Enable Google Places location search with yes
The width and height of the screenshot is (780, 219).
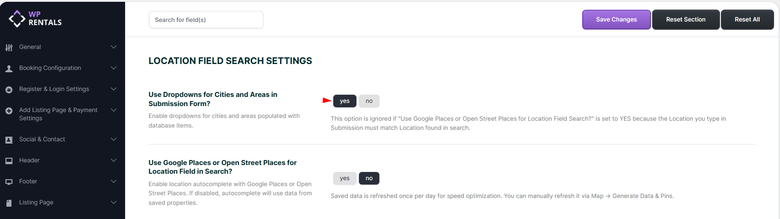[x=345, y=178]
